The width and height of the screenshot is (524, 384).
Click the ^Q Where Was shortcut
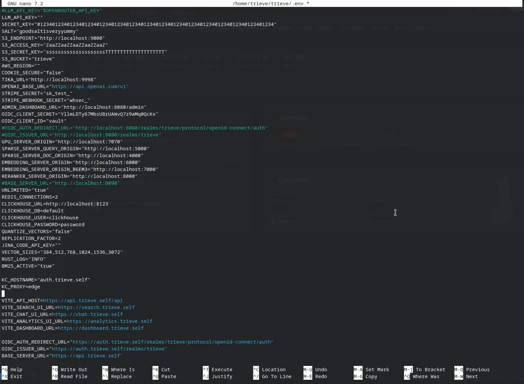[422, 376]
